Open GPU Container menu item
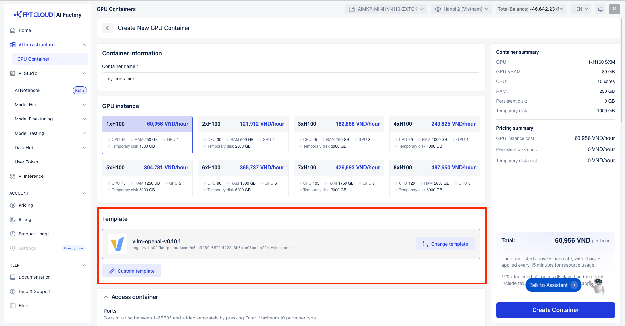The height and width of the screenshot is (326, 625). (x=34, y=59)
